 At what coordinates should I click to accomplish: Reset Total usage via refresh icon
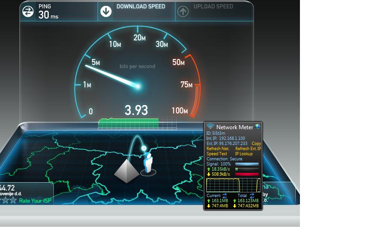pos(252,196)
